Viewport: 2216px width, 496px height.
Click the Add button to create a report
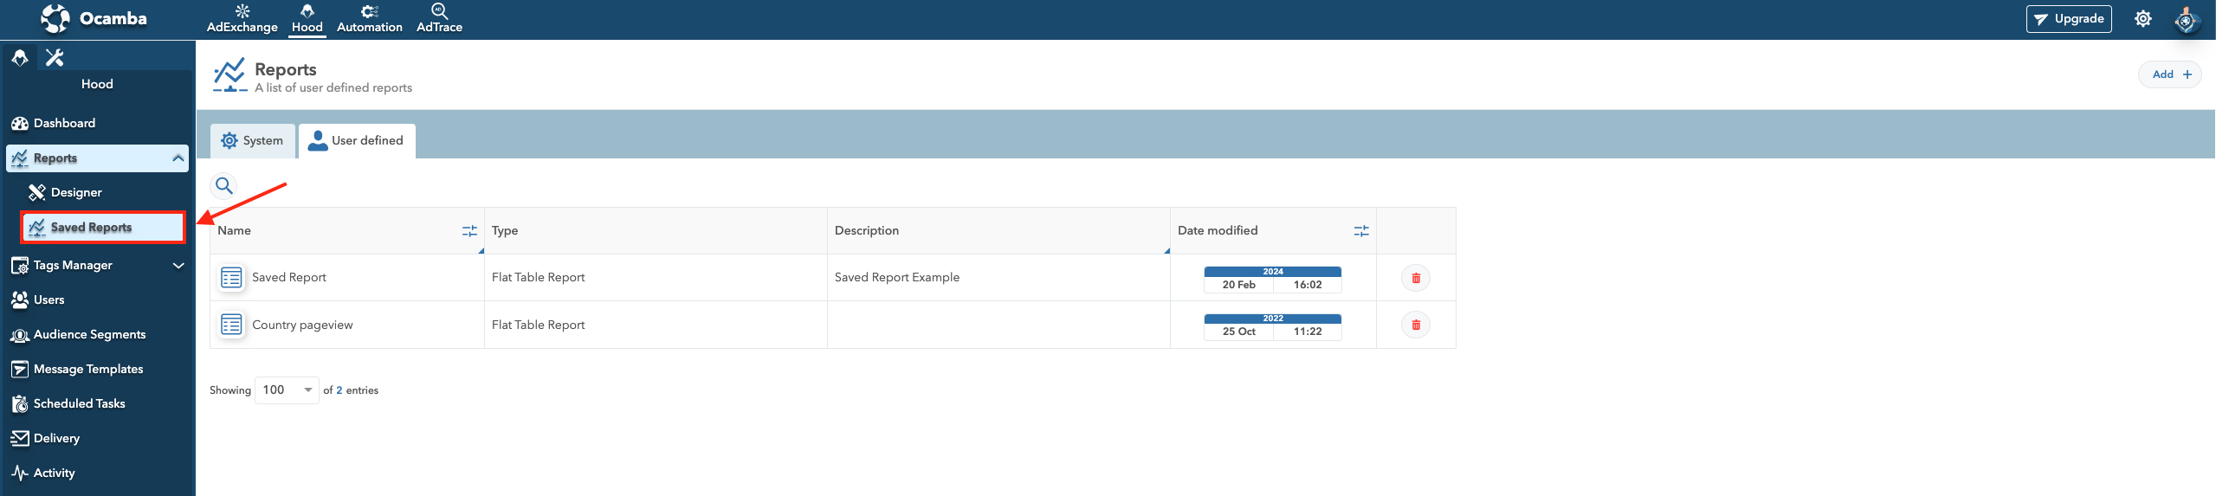pos(2170,74)
